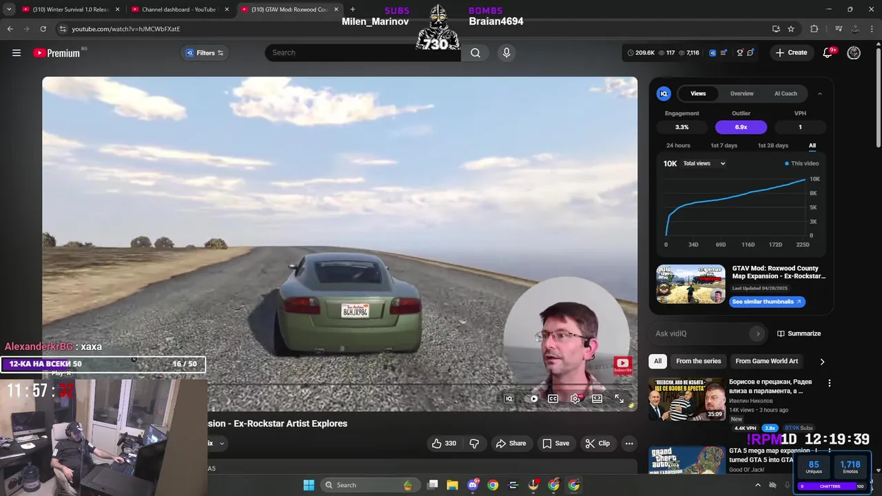The height and width of the screenshot is (496, 882).
Task: Like the video with 330 likes
Action: [x=443, y=444]
